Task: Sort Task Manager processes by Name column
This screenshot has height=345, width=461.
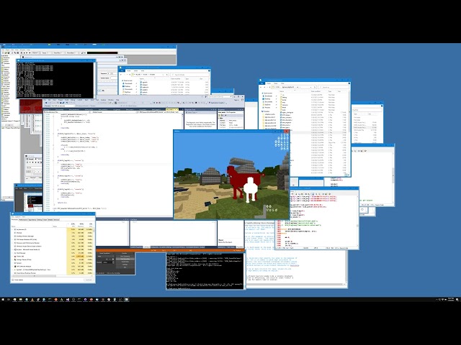Action: click(13, 226)
